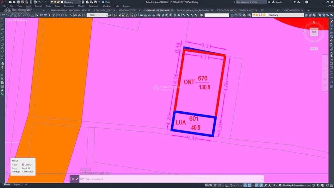Click the search magnifier icon in title bar
Viewport: 334px width, 188px height.
tap(269, 2)
